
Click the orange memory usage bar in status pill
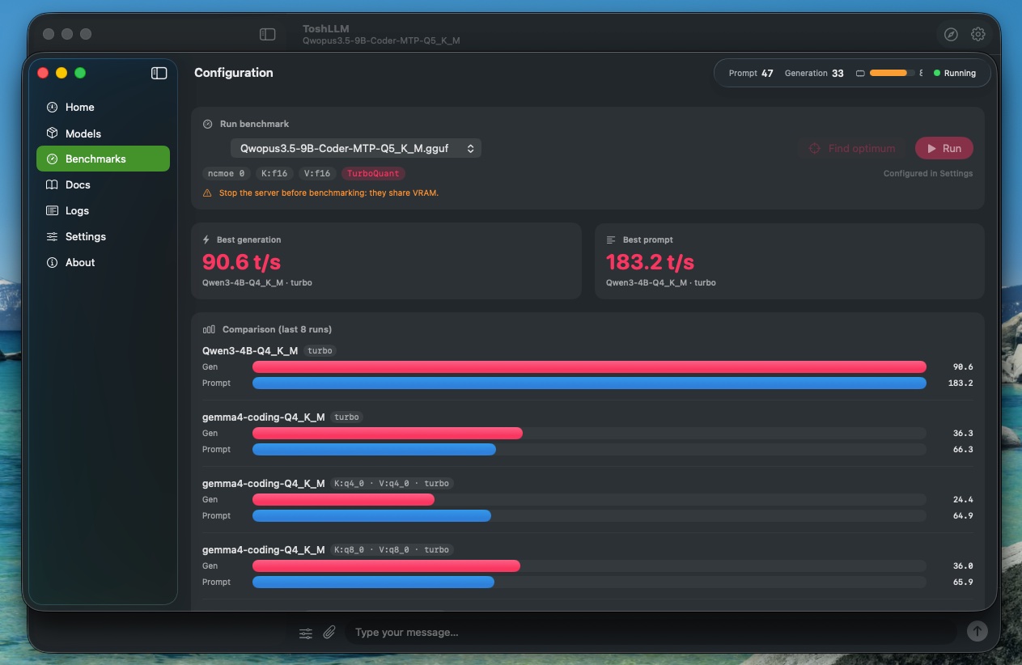(x=892, y=73)
